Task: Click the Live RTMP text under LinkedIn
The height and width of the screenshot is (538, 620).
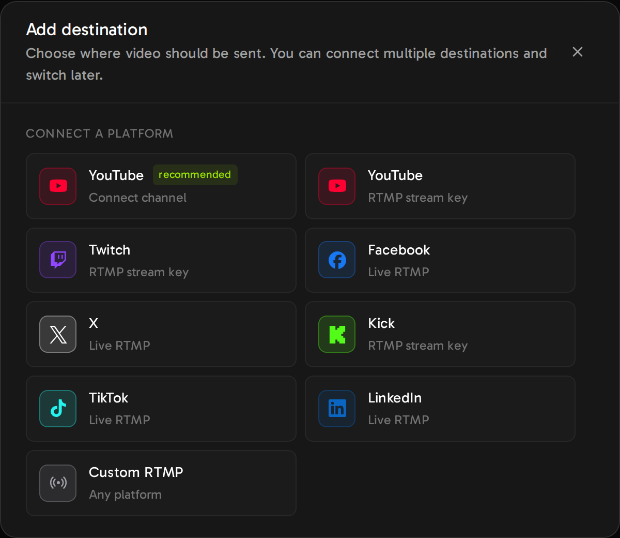Action: 398,420
